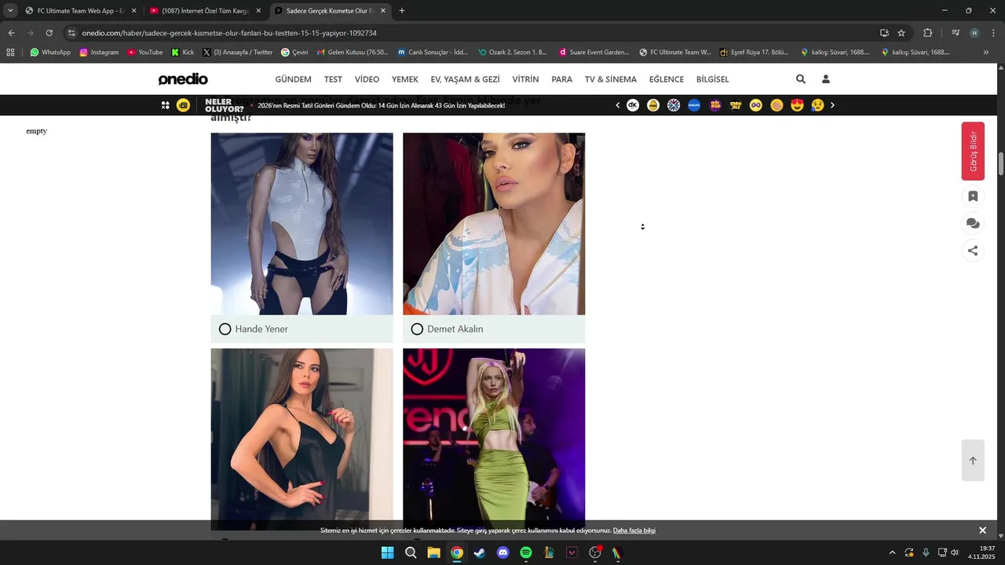Bookmark this page with the star icon

(x=901, y=33)
